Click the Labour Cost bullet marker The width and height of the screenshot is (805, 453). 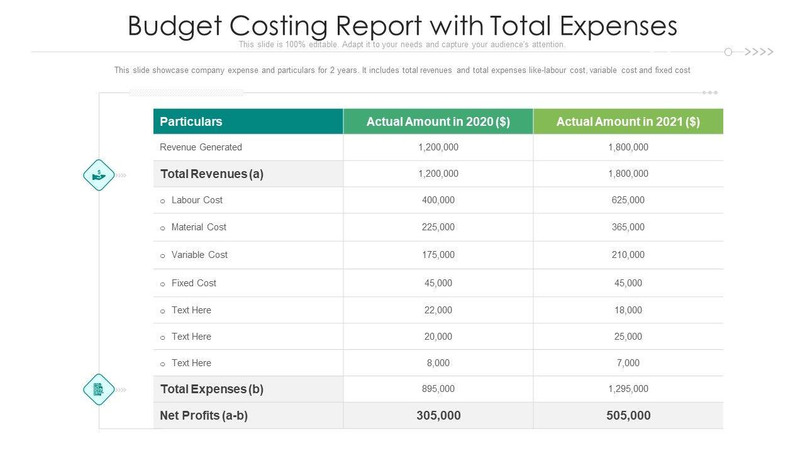(163, 201)
